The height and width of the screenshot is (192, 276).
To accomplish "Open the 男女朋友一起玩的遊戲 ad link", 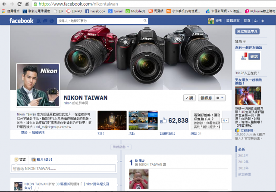I will pos(248,82).
